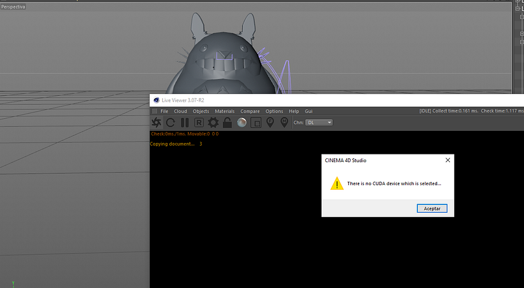The width and height of the screenshot is (524, 288).
Task: Toggle the resolution lock padlock icon
Action: point(227,123)
